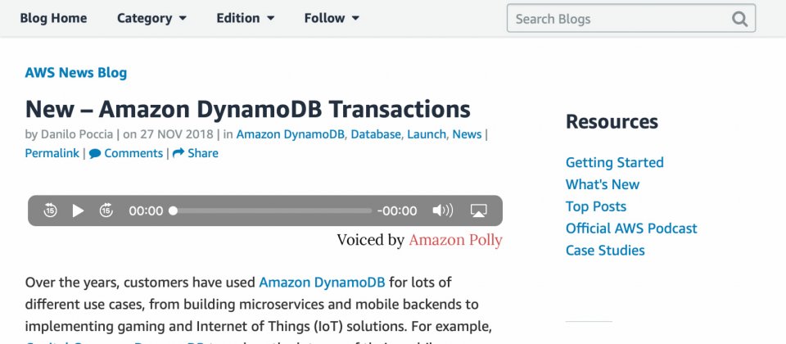Skip back 15 seconds in audio
This screenshot has height=344, width=786.
pyautogui.click(x=50, y=210)
